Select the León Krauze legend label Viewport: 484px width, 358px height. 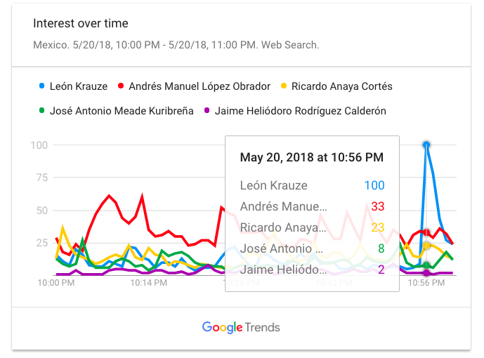(79, 86)
